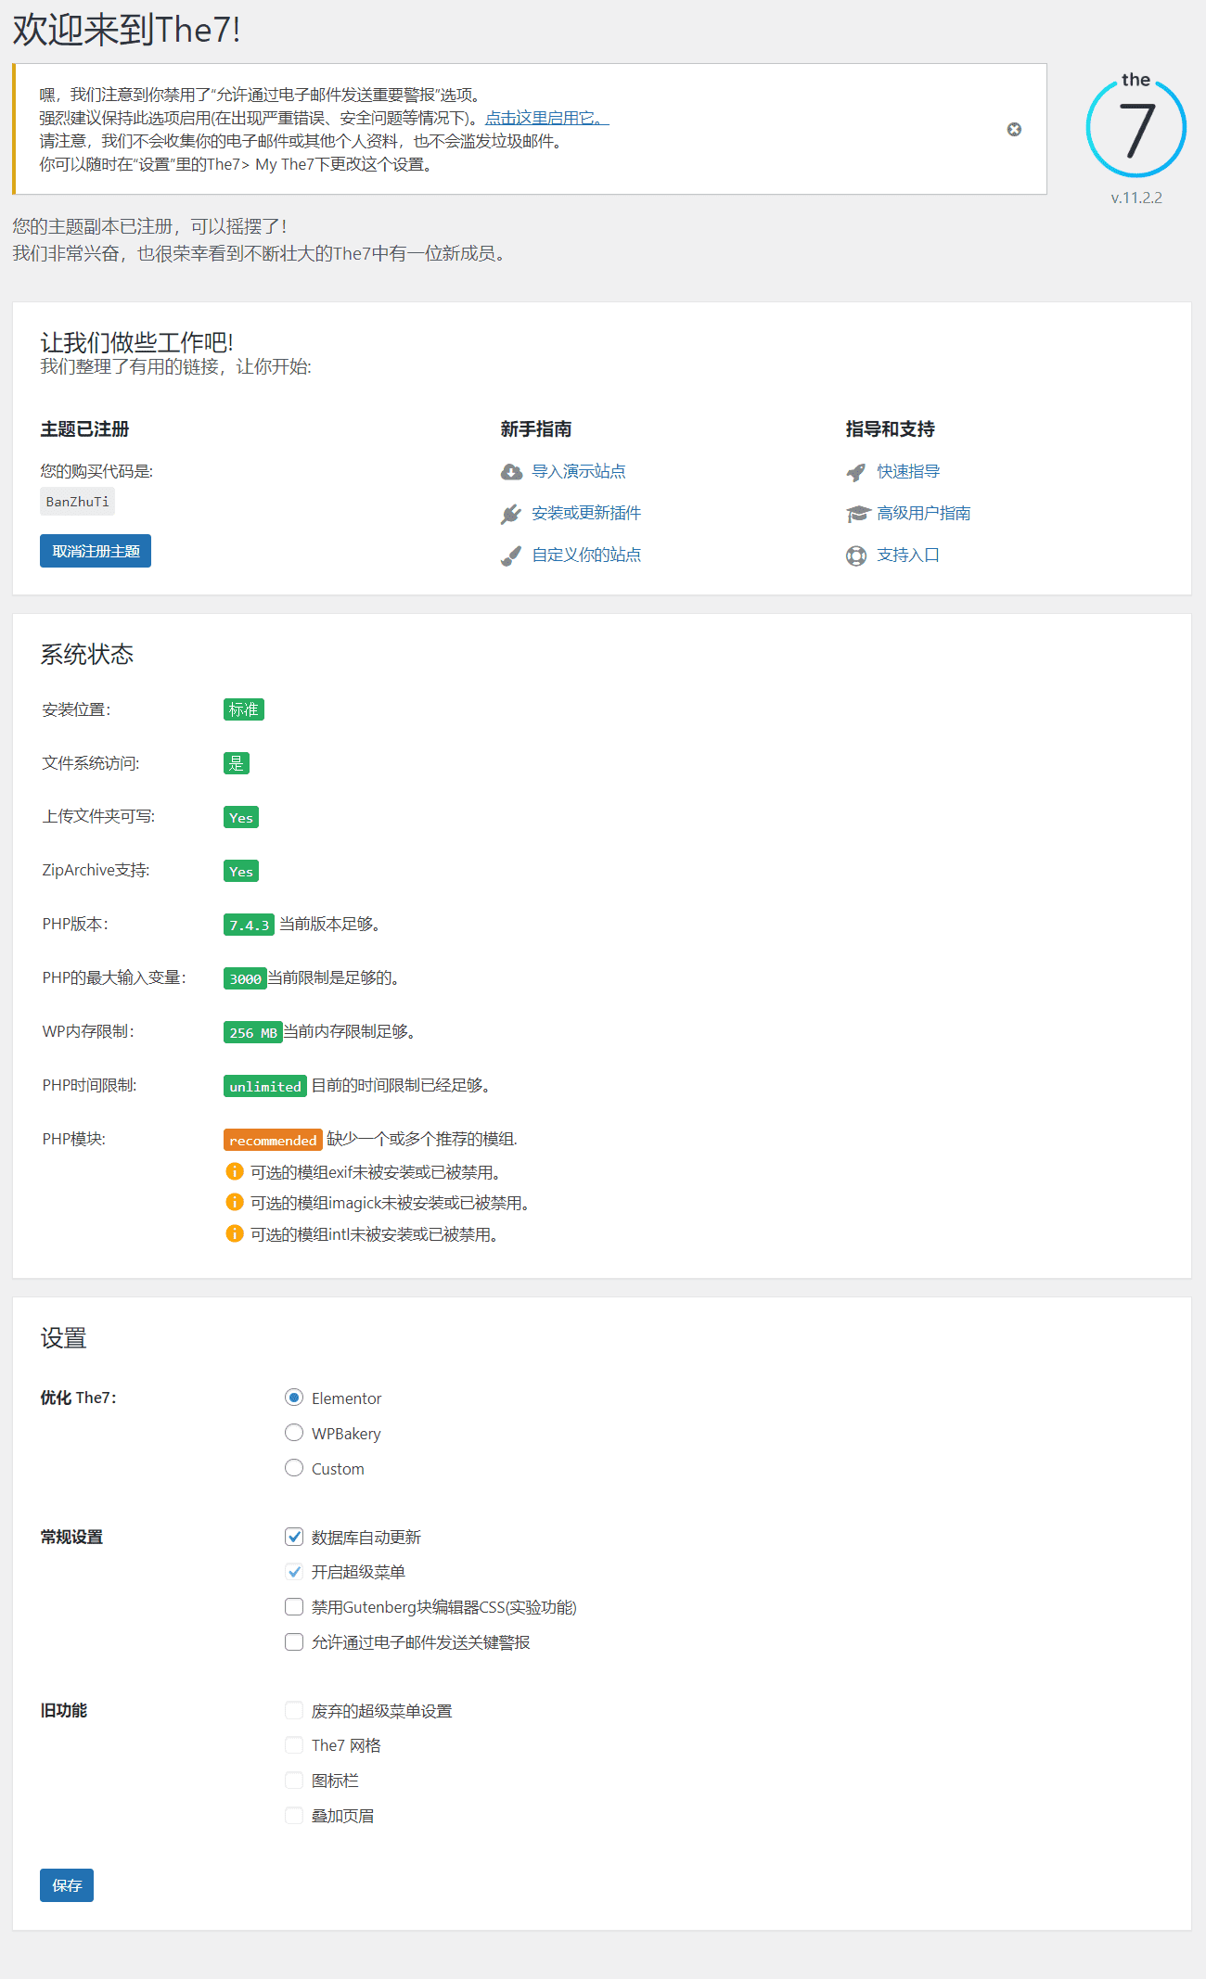Screen dimensions: 1206x1979
Task: Click the BanZhuTi purchase code
Action: (77, 502)
